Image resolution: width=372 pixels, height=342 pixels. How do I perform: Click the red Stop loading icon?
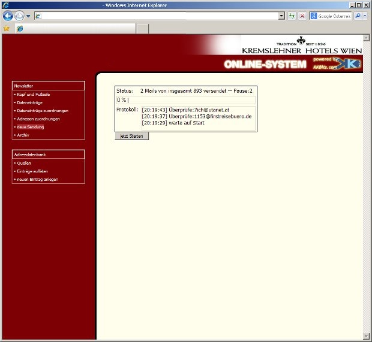click(302, 16)
